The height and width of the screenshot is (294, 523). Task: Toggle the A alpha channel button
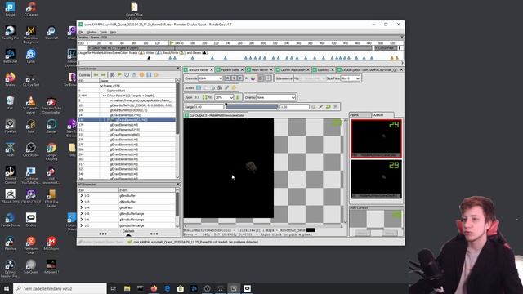(247, 78)
